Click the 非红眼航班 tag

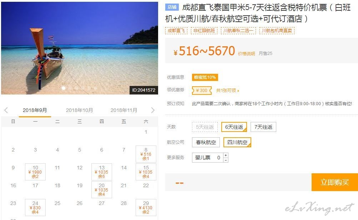coord(204,31)
